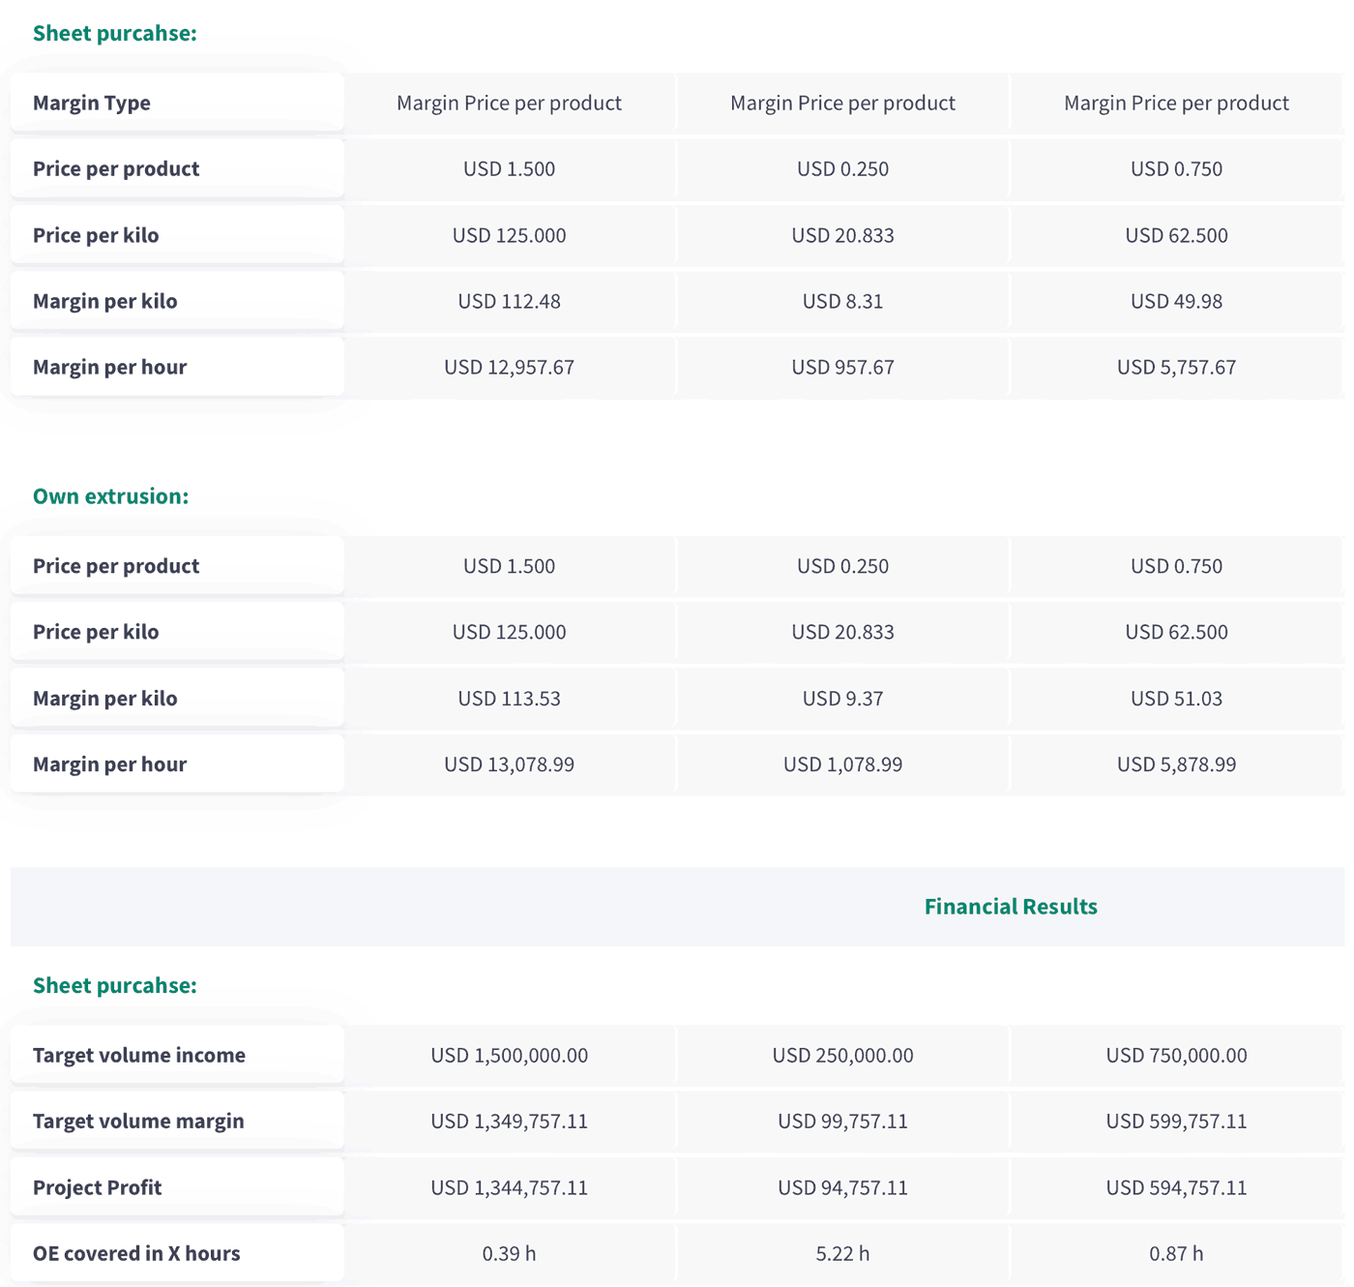Select the 'Project Profit' row label
The height and width of the screenshot is (1287, 1354).
(x=97, y=1186)
